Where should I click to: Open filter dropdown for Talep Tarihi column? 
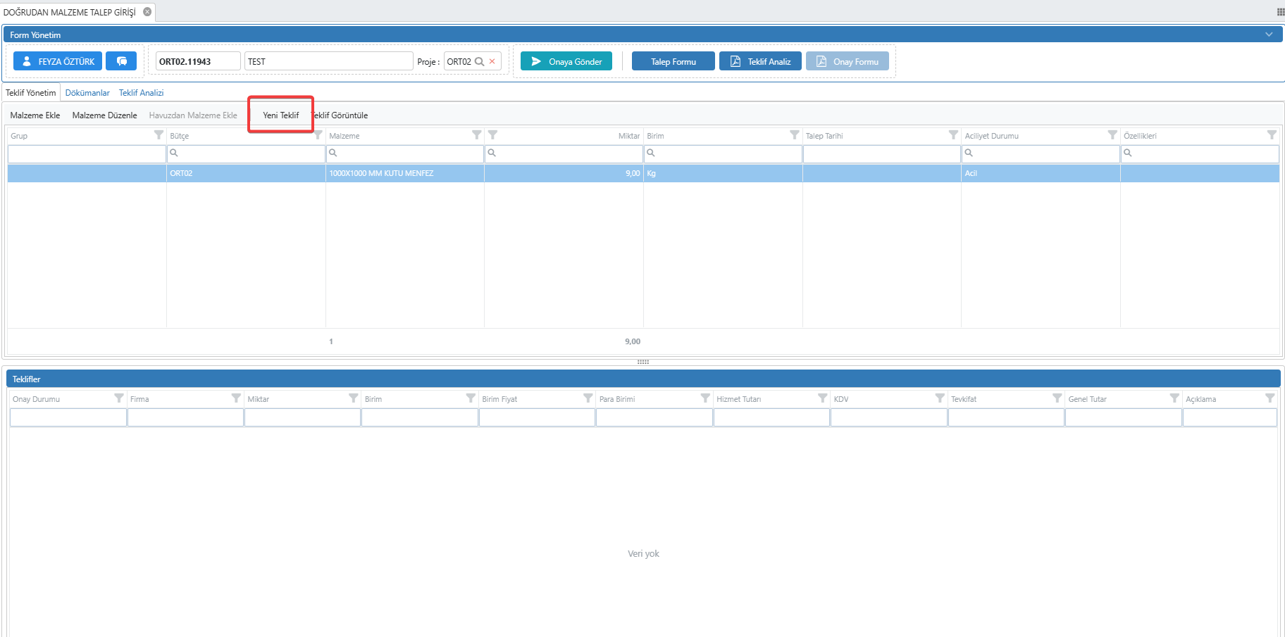[952, 135]
